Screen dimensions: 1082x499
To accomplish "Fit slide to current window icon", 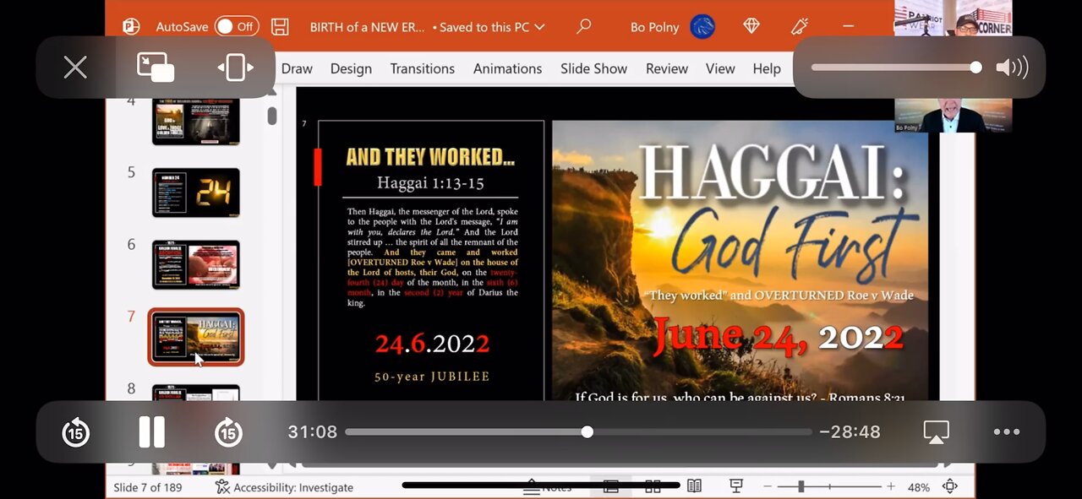I will coord(950,486).
